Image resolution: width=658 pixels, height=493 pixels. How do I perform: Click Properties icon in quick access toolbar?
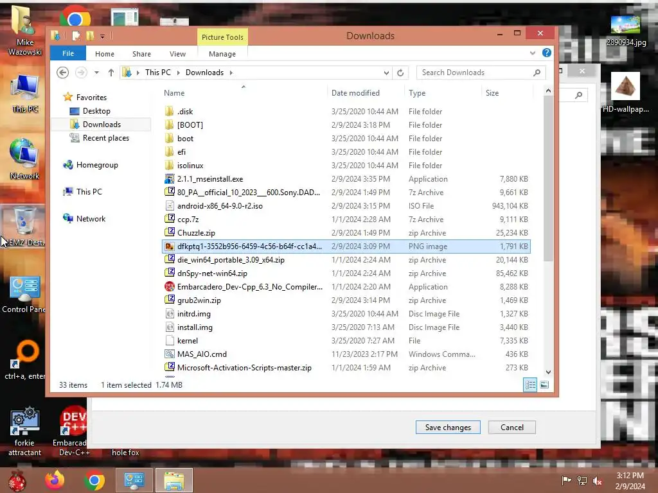(76, 36)
